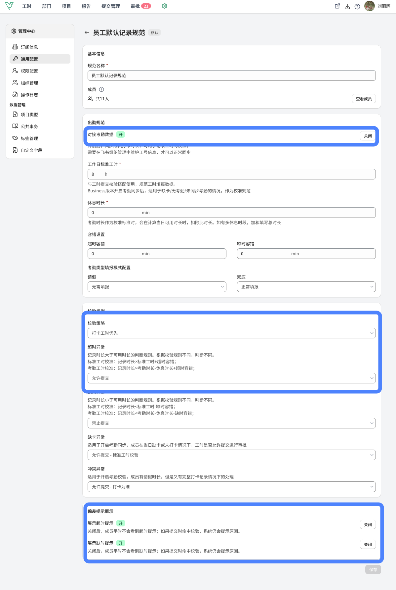Open the 审批 tab with 21 badge

(141, 6)
